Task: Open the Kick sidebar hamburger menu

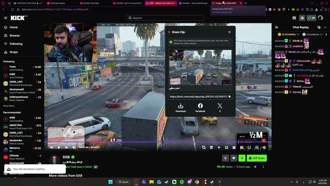Action: (x=6, y=18)
